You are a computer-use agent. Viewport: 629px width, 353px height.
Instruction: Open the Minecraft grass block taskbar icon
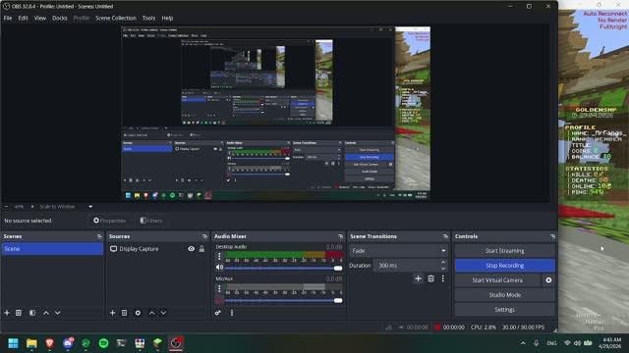[x=157, y=343]
